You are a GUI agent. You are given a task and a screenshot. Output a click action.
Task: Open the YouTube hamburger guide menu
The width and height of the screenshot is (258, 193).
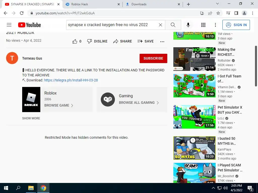9,25
